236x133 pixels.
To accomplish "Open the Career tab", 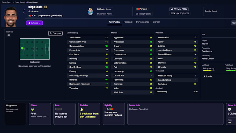I will point(156,22).
